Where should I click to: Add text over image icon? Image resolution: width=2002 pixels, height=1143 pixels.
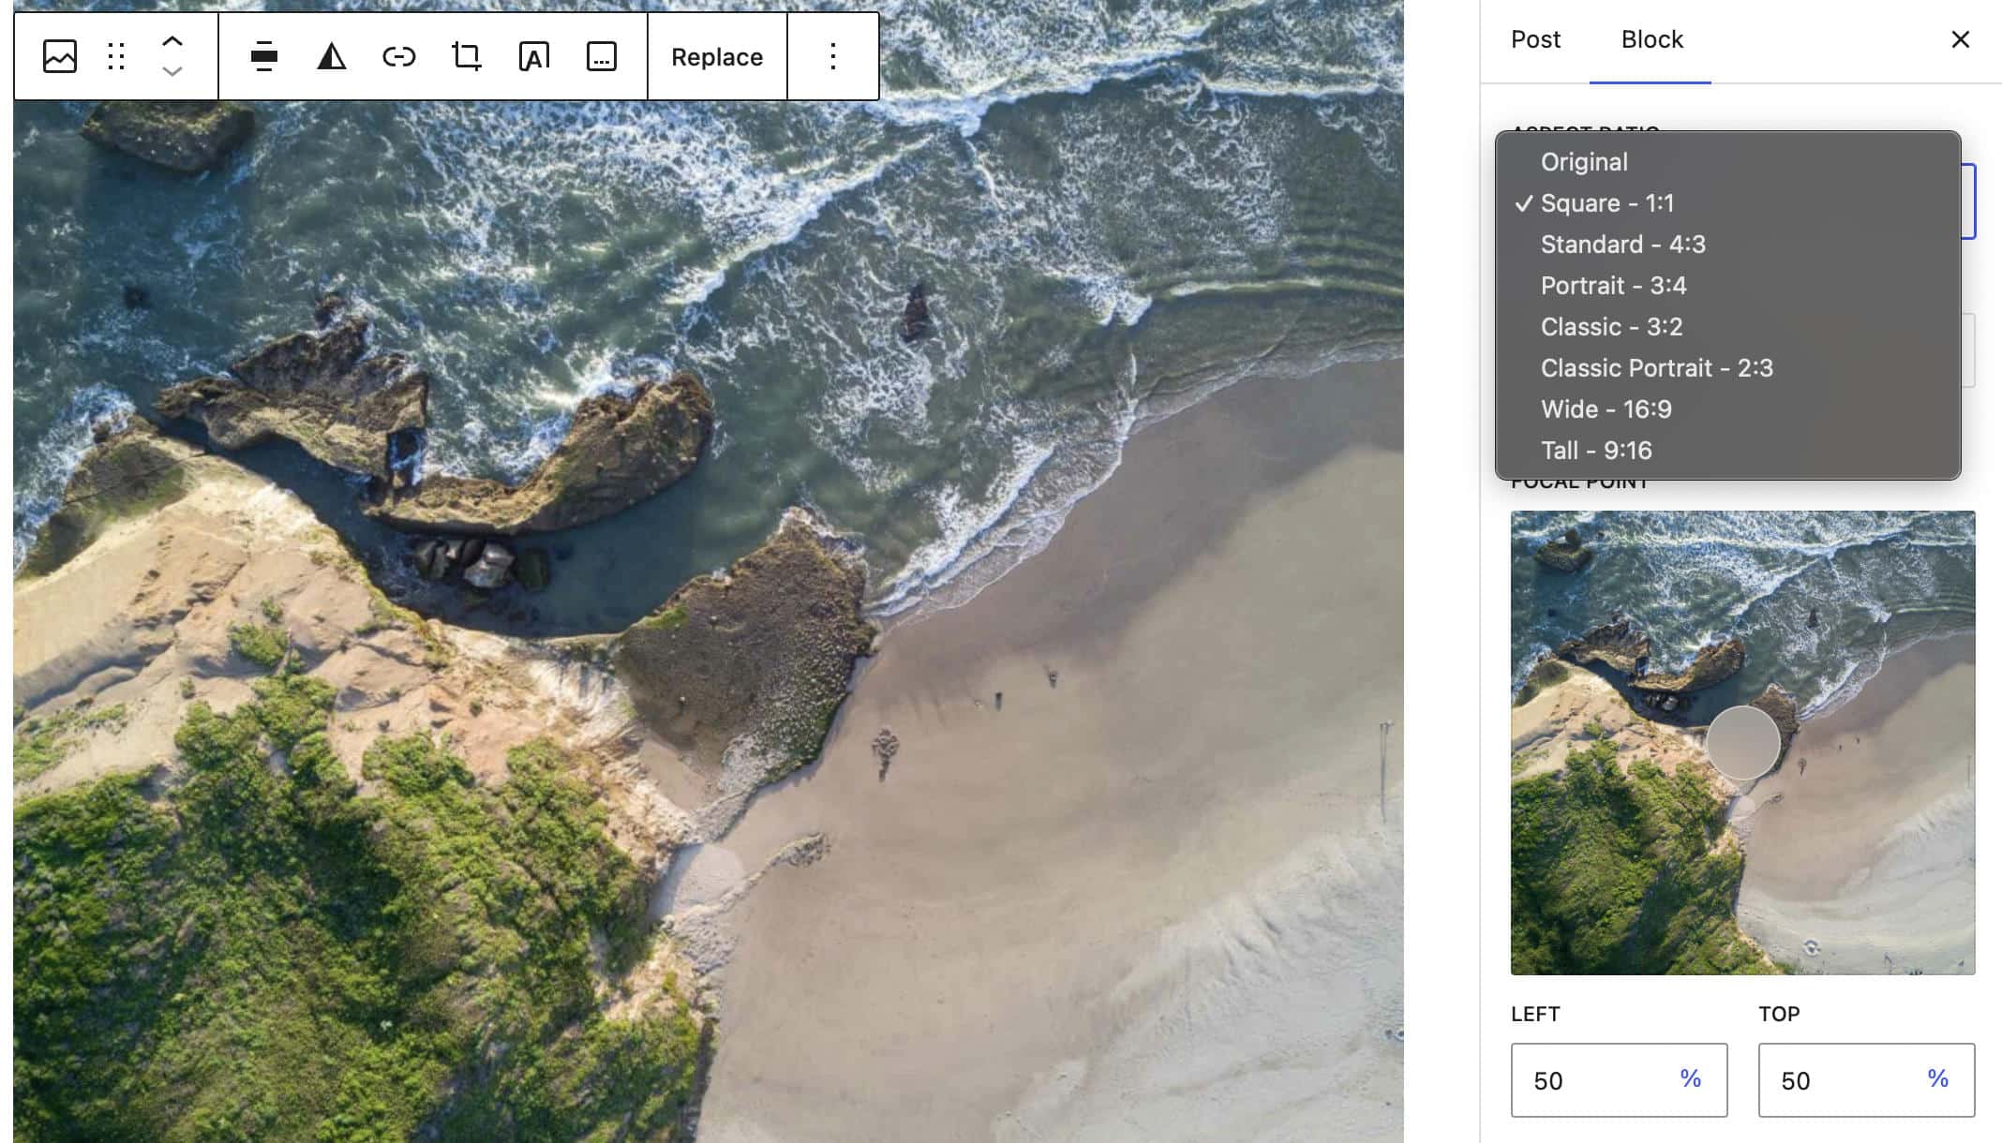tap(533, 56)
